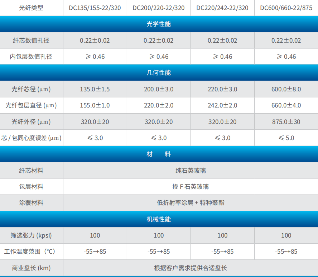The image size is (318, 277).
Task: Click the 筛选张力 (kpsi) row label
Action: click(x=31, y=235)
